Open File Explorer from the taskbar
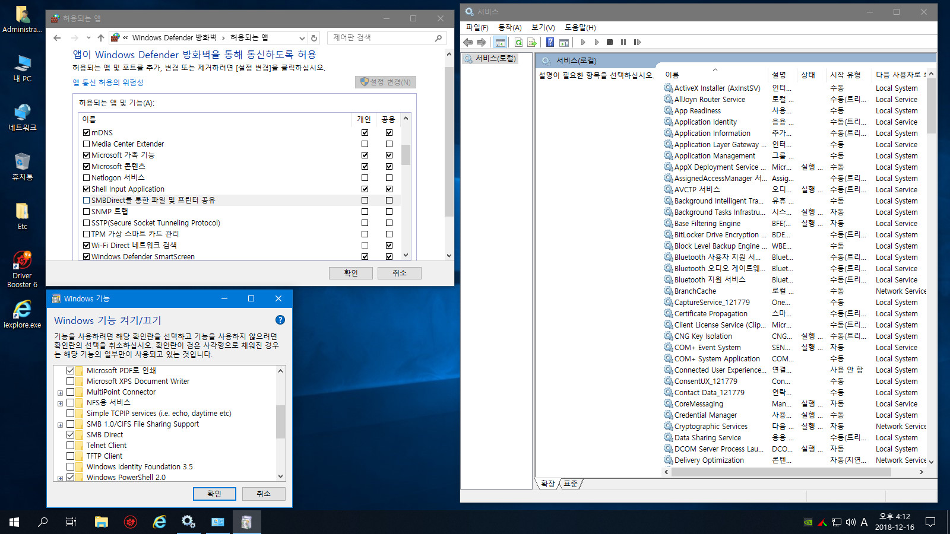This screenshot has height=534, width=950. 102,522
